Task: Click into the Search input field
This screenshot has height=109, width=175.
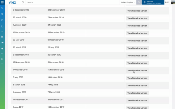Action: 73,2
